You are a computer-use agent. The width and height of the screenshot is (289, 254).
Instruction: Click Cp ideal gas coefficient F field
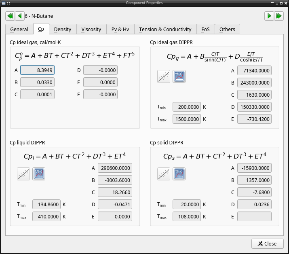point(101,95)
